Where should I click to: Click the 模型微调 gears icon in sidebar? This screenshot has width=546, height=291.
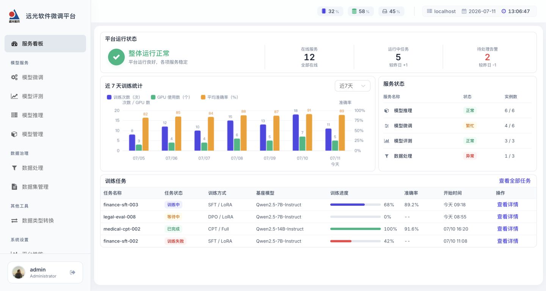pos(14,77)
